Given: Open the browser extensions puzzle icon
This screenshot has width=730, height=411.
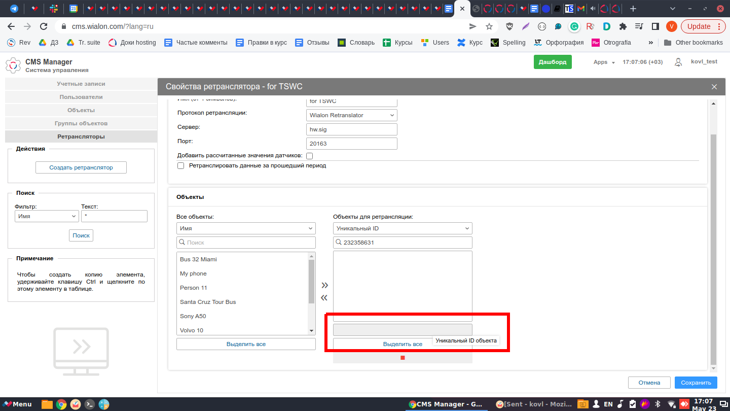Looking at the screenshot, I should click(623, 26).
